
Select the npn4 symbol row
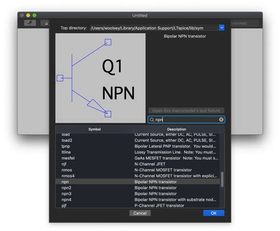(x=138, y=200)
